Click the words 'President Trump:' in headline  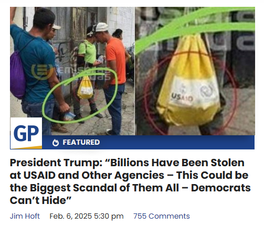(56, 163)
